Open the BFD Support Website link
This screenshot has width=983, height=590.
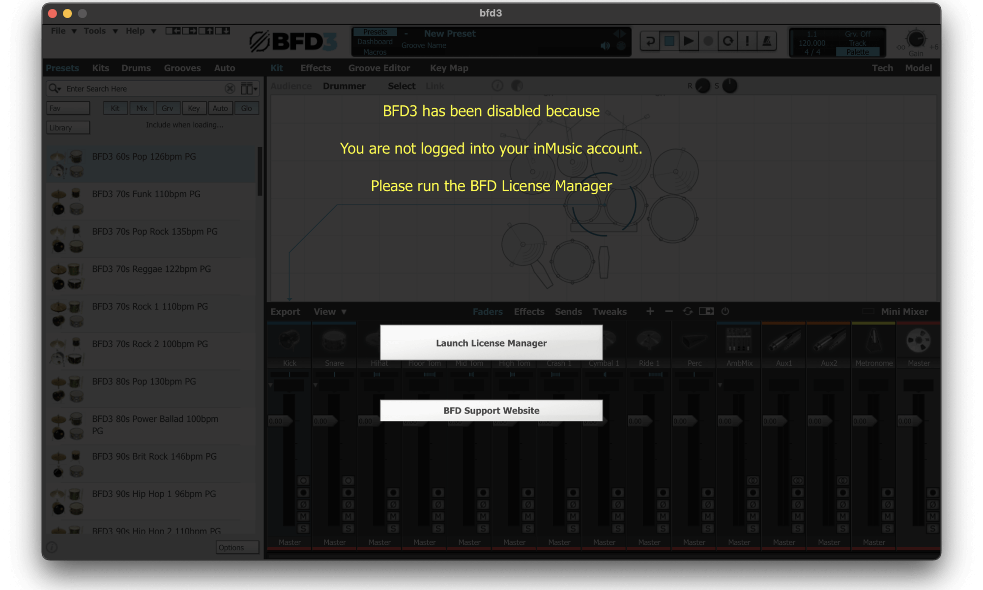coord(491,411)
